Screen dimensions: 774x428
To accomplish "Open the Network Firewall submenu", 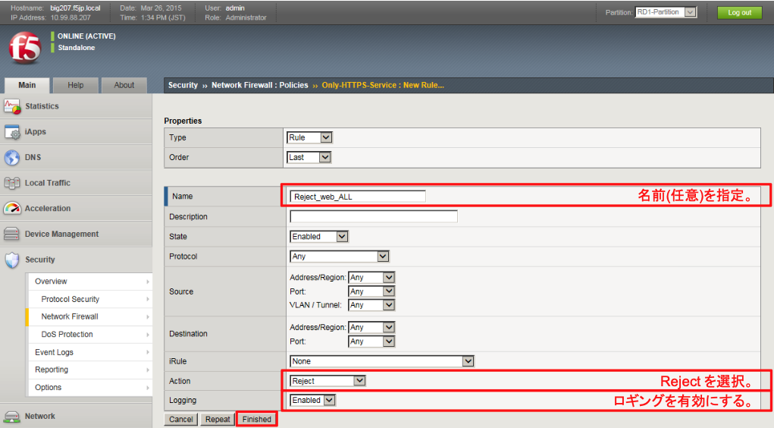I will 89,316.
